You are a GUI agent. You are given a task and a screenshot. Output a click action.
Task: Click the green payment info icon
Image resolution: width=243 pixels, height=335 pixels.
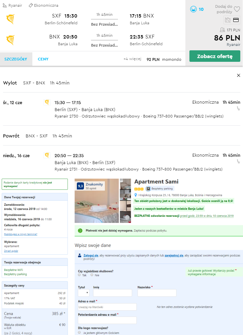pos(80,231)
